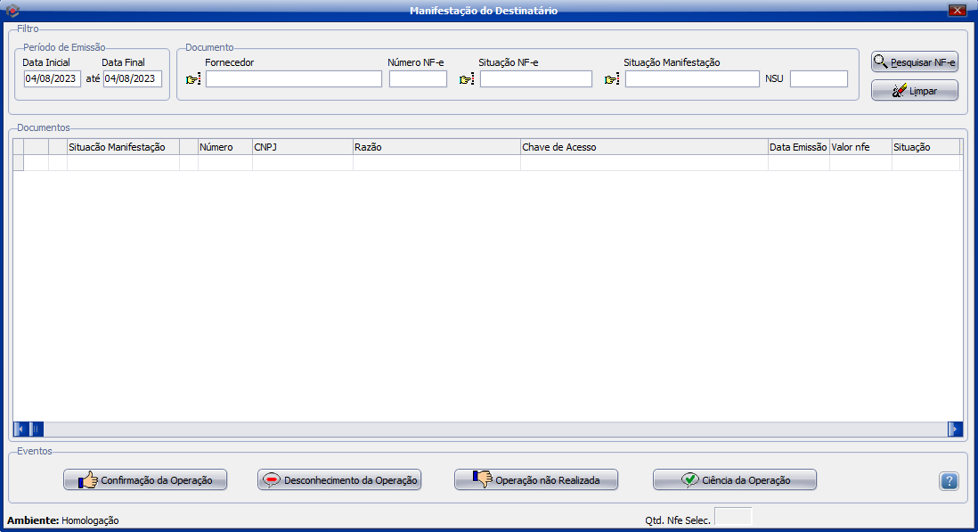Screen dimensions: 978x532
Task: Open the Situação NF-e lookup hand icon
Action: [467, 79]
